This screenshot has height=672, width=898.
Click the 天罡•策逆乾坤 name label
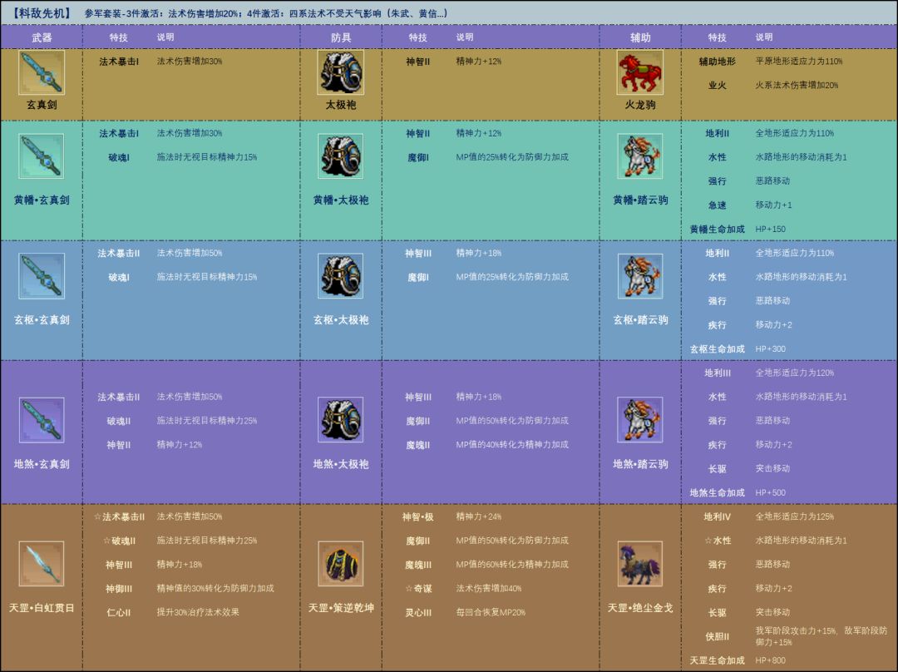[x=341, y=608]
